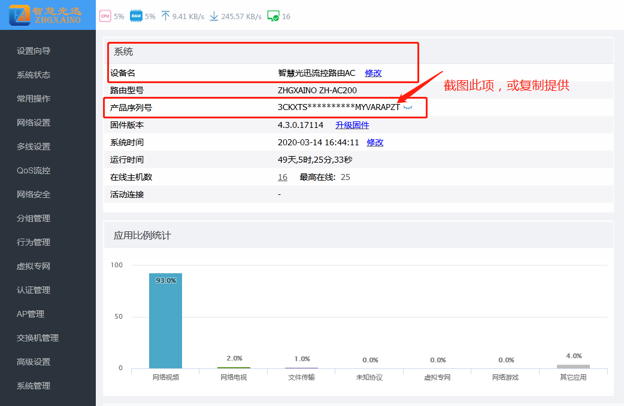This screenshot has width=624, height=406.
Task: Open 系统管理 in sidebar
Action: click(34, 386)
